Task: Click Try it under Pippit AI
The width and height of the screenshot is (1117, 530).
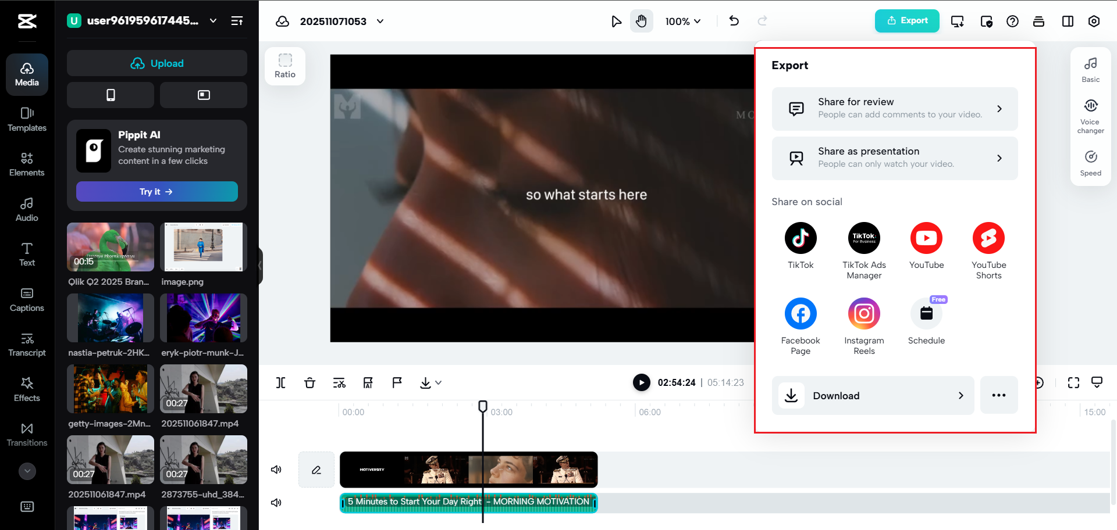Action: pyautogui.click(x=156, y=191)
